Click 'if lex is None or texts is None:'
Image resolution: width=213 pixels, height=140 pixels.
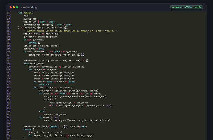[x=54, y=82]
